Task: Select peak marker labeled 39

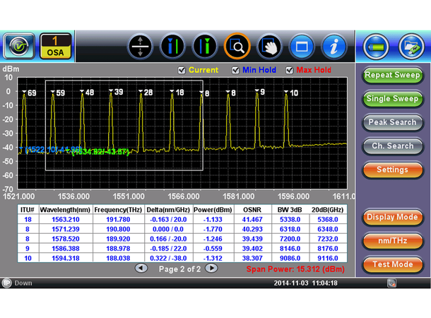Action: coord(116,92)
